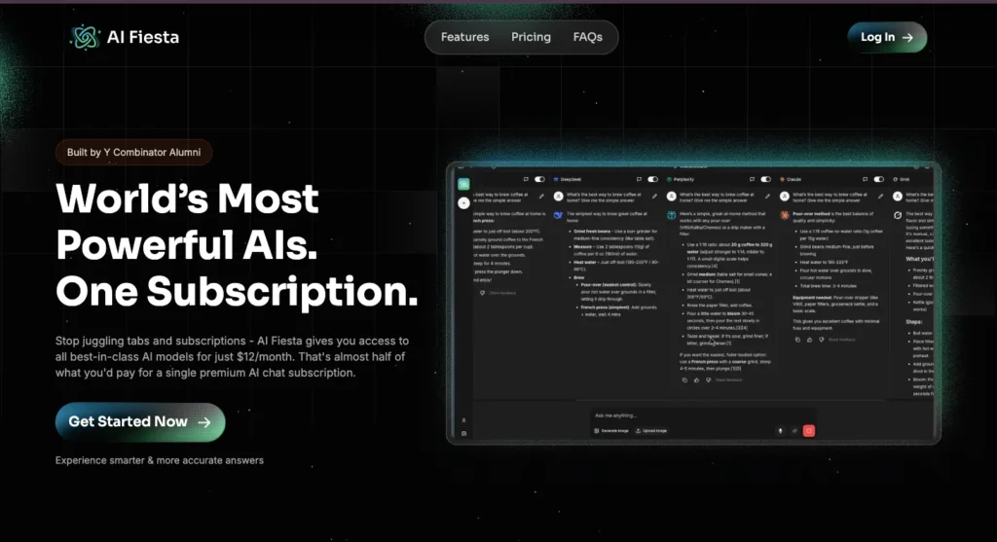Click the microphone icon in the prompt box
997x542 pixels.
tap(780, 431)
